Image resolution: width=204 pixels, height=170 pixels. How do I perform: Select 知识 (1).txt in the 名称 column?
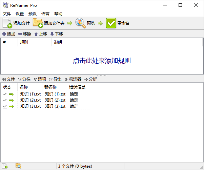click(30, 94)
